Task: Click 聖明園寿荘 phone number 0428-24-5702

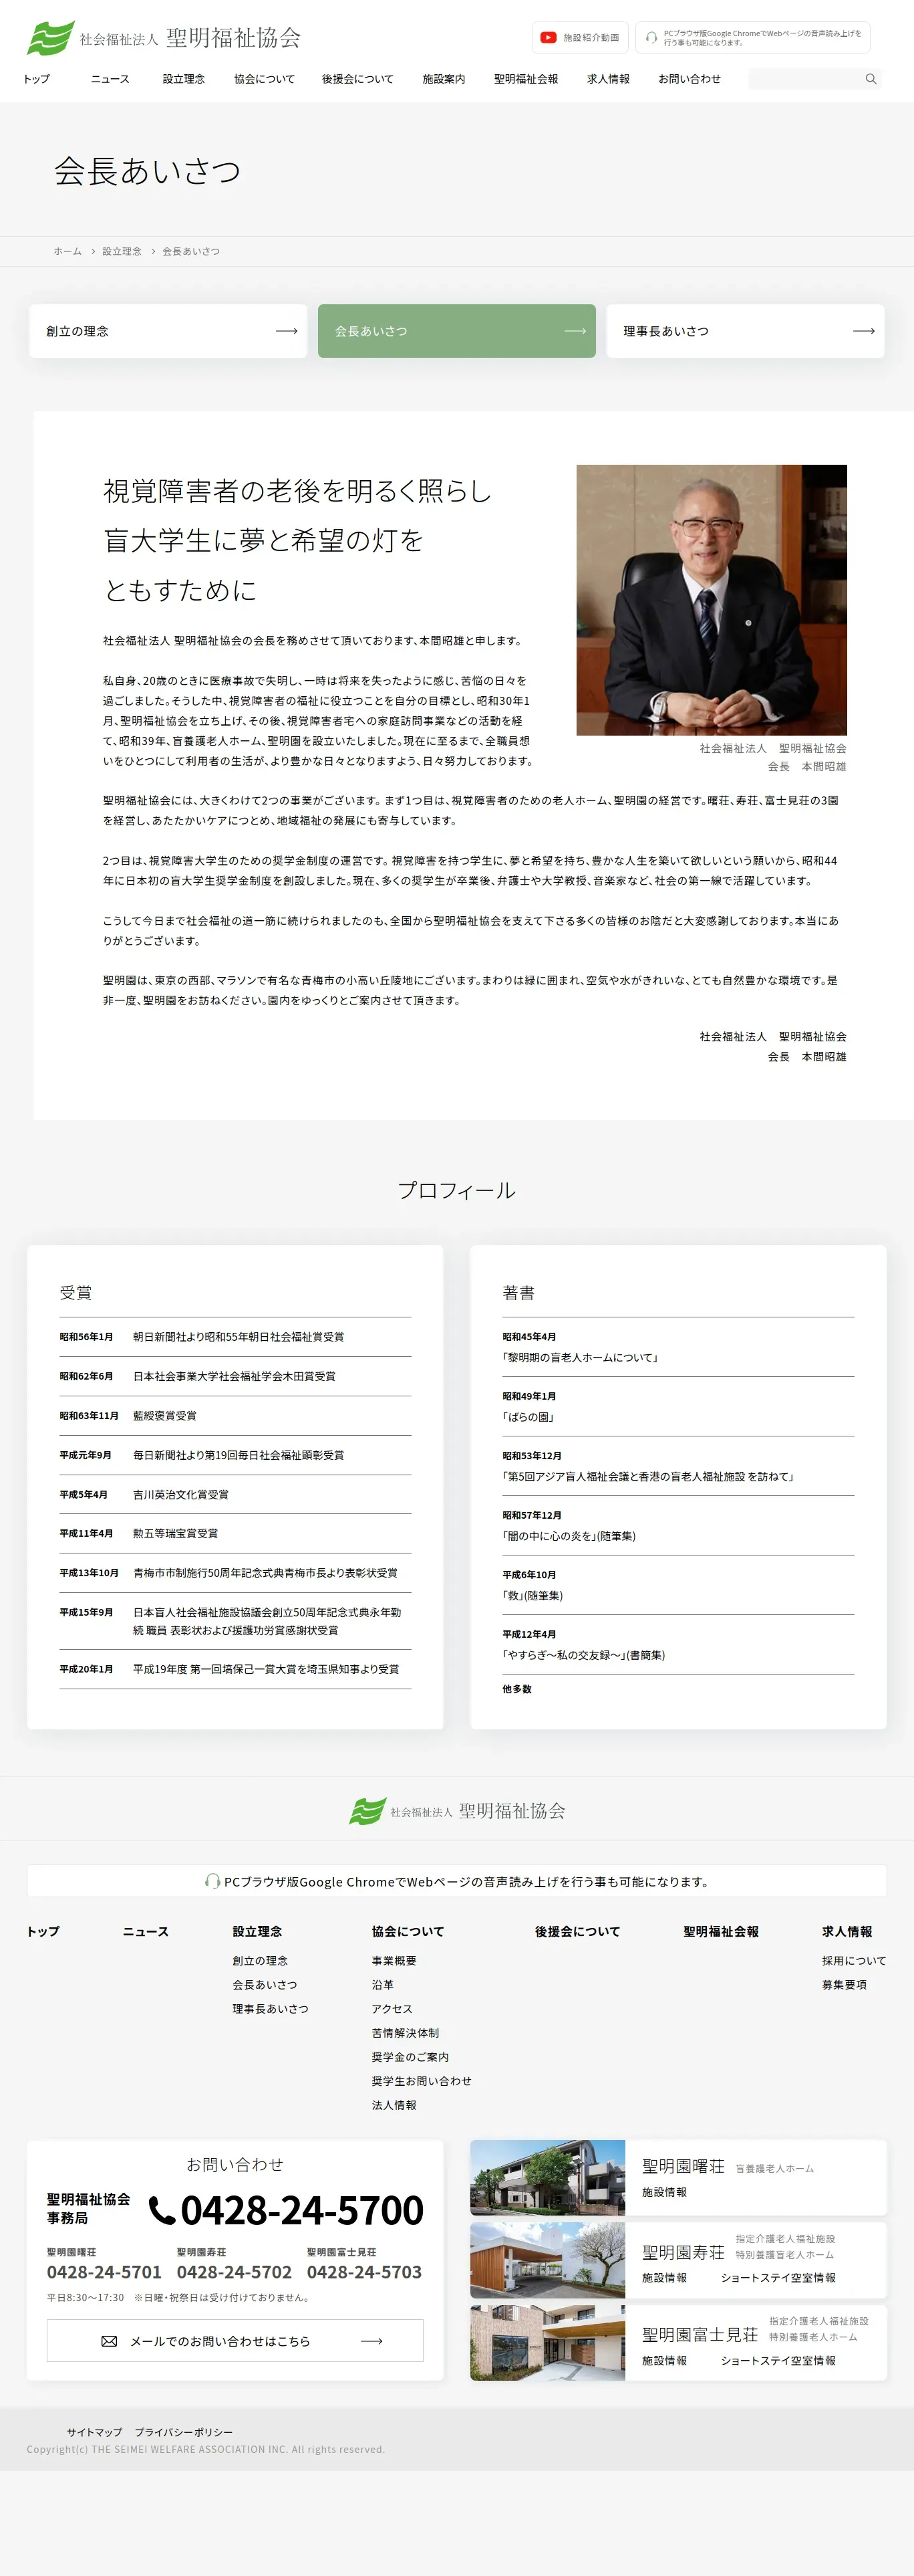Action: point(235,2272)
